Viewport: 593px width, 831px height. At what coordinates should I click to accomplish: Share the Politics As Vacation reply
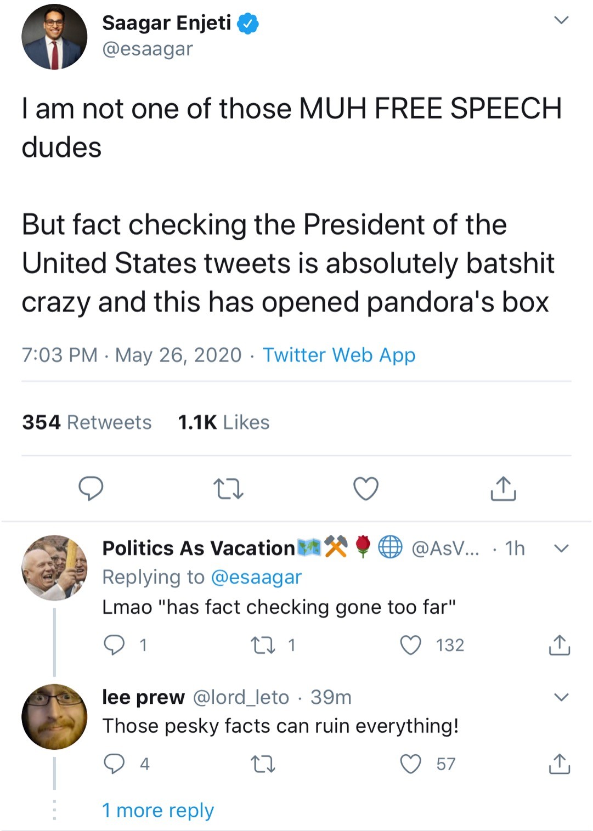point(560,645)
